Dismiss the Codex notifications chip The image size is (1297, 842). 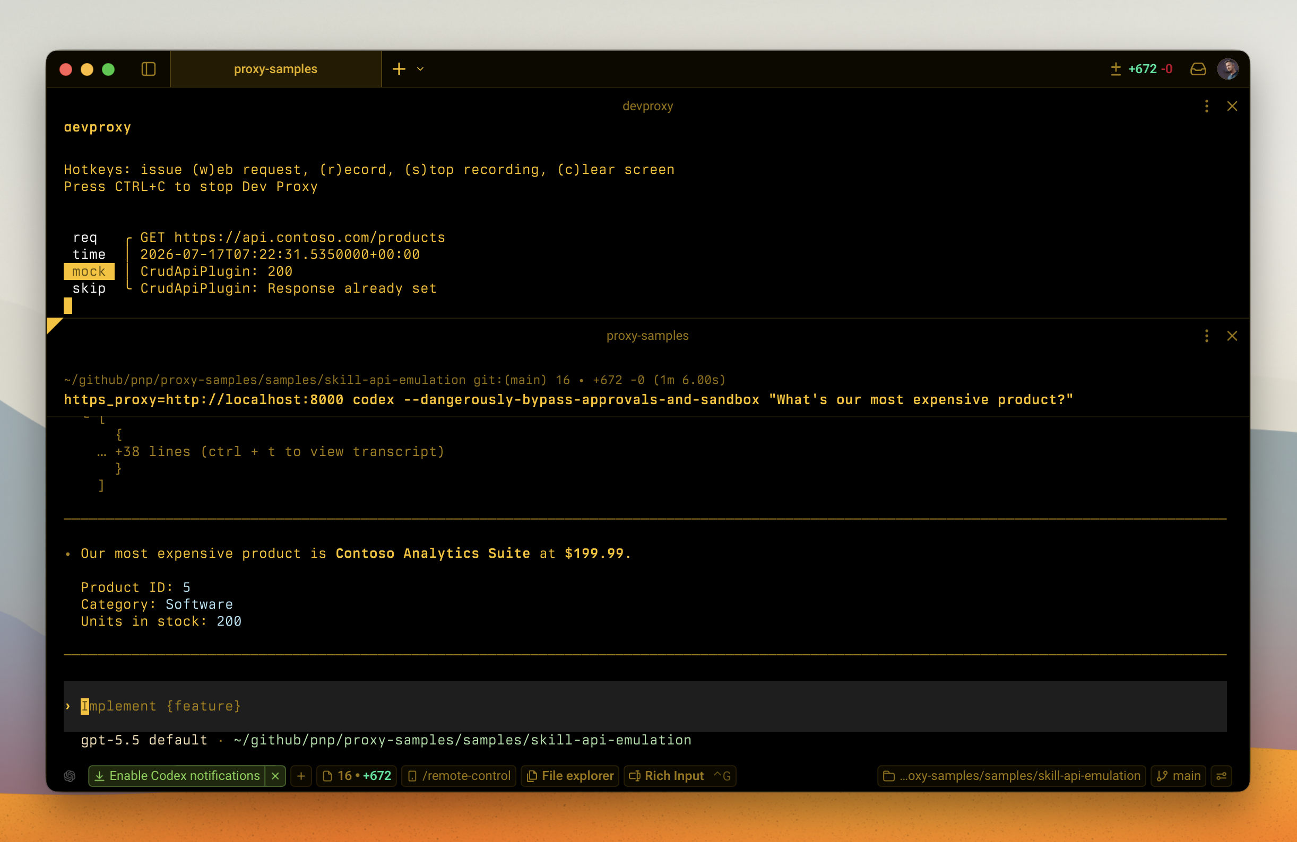pos(275,776)
